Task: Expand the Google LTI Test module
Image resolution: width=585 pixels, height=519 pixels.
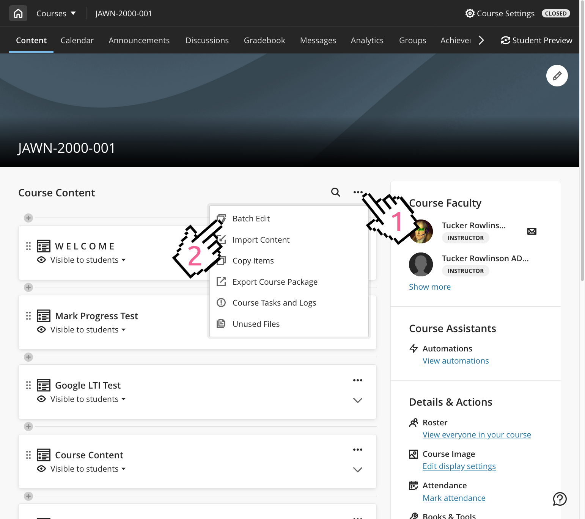Action: click(x=357, y=400)
